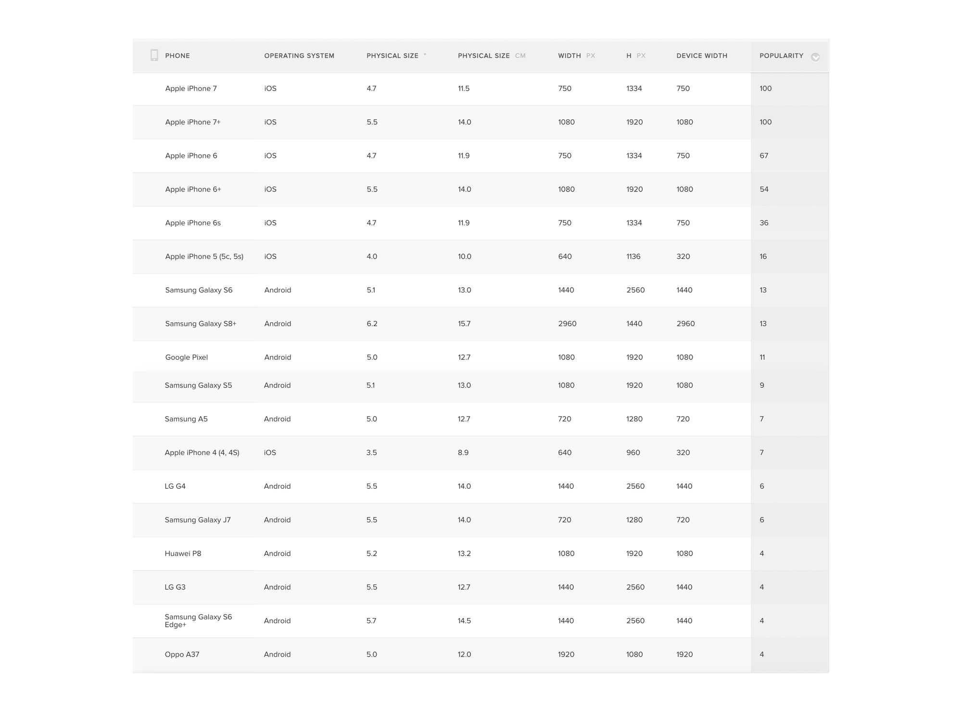The width and height of the screenshot is (962, 712).
Task: Select the Samsung Galaxy S8+ entry
Action: click(201, 324)
